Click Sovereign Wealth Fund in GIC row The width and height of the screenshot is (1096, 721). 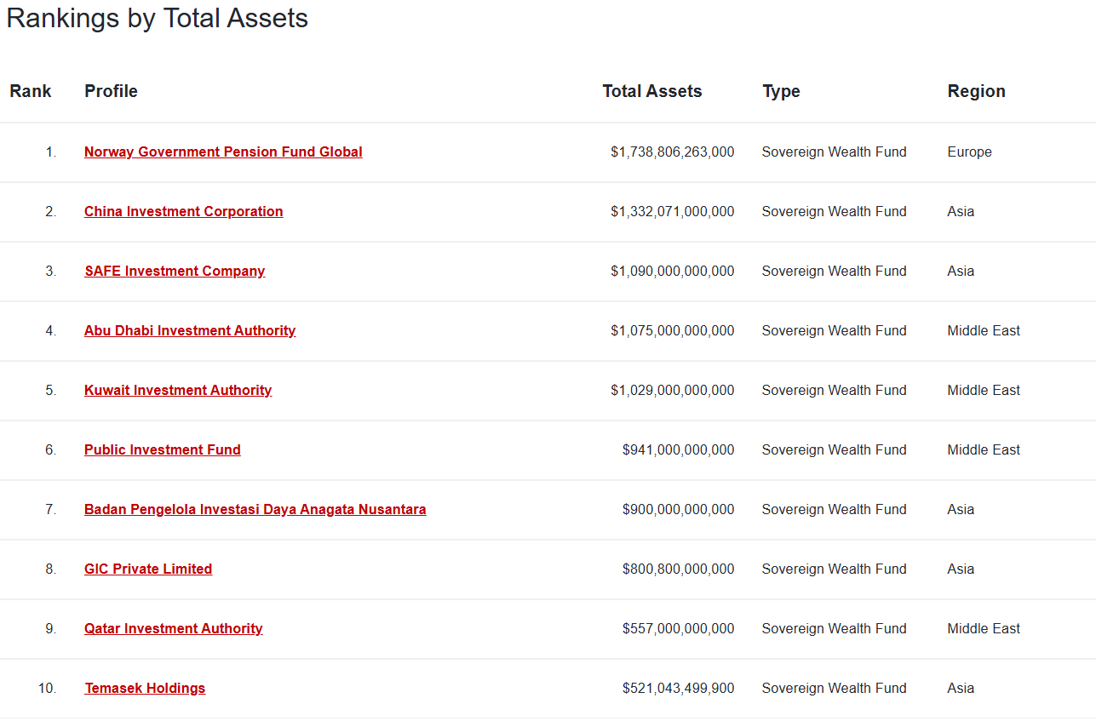pos(834,569)
